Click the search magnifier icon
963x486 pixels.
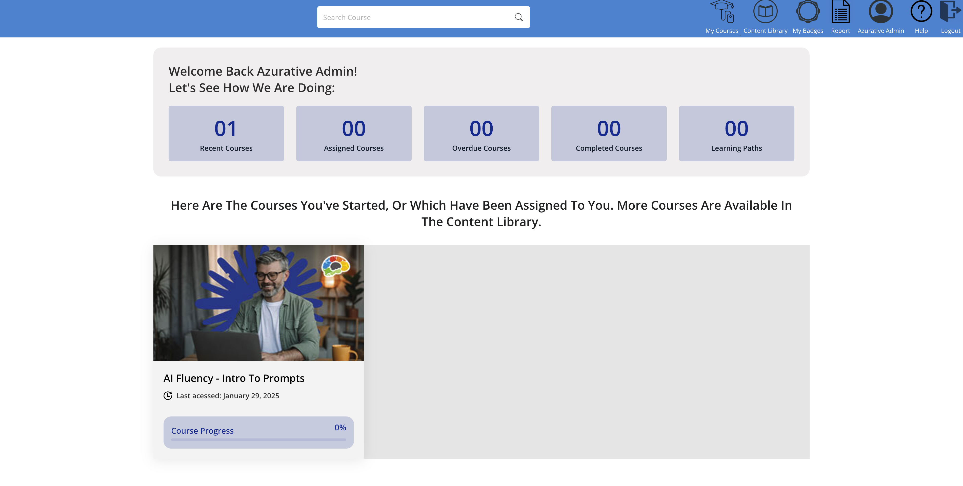pyautogui.click(x=518, y=17)
